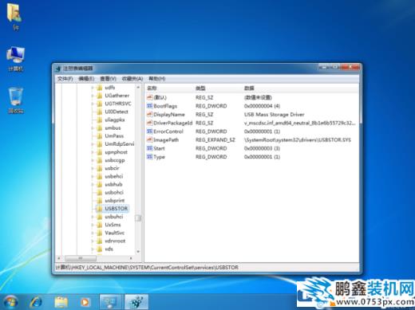
Task: Click the DisplayName string value icon
Action: pyautogui.click(x=149, y=115)
